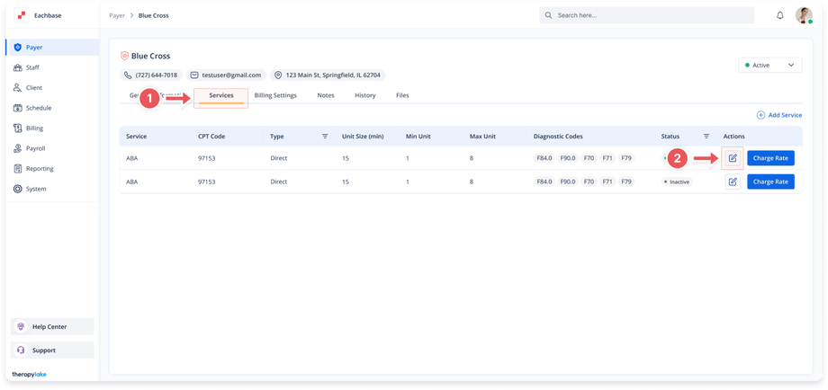Click the breadcrumb chevron separator

[x=132, y=16]
